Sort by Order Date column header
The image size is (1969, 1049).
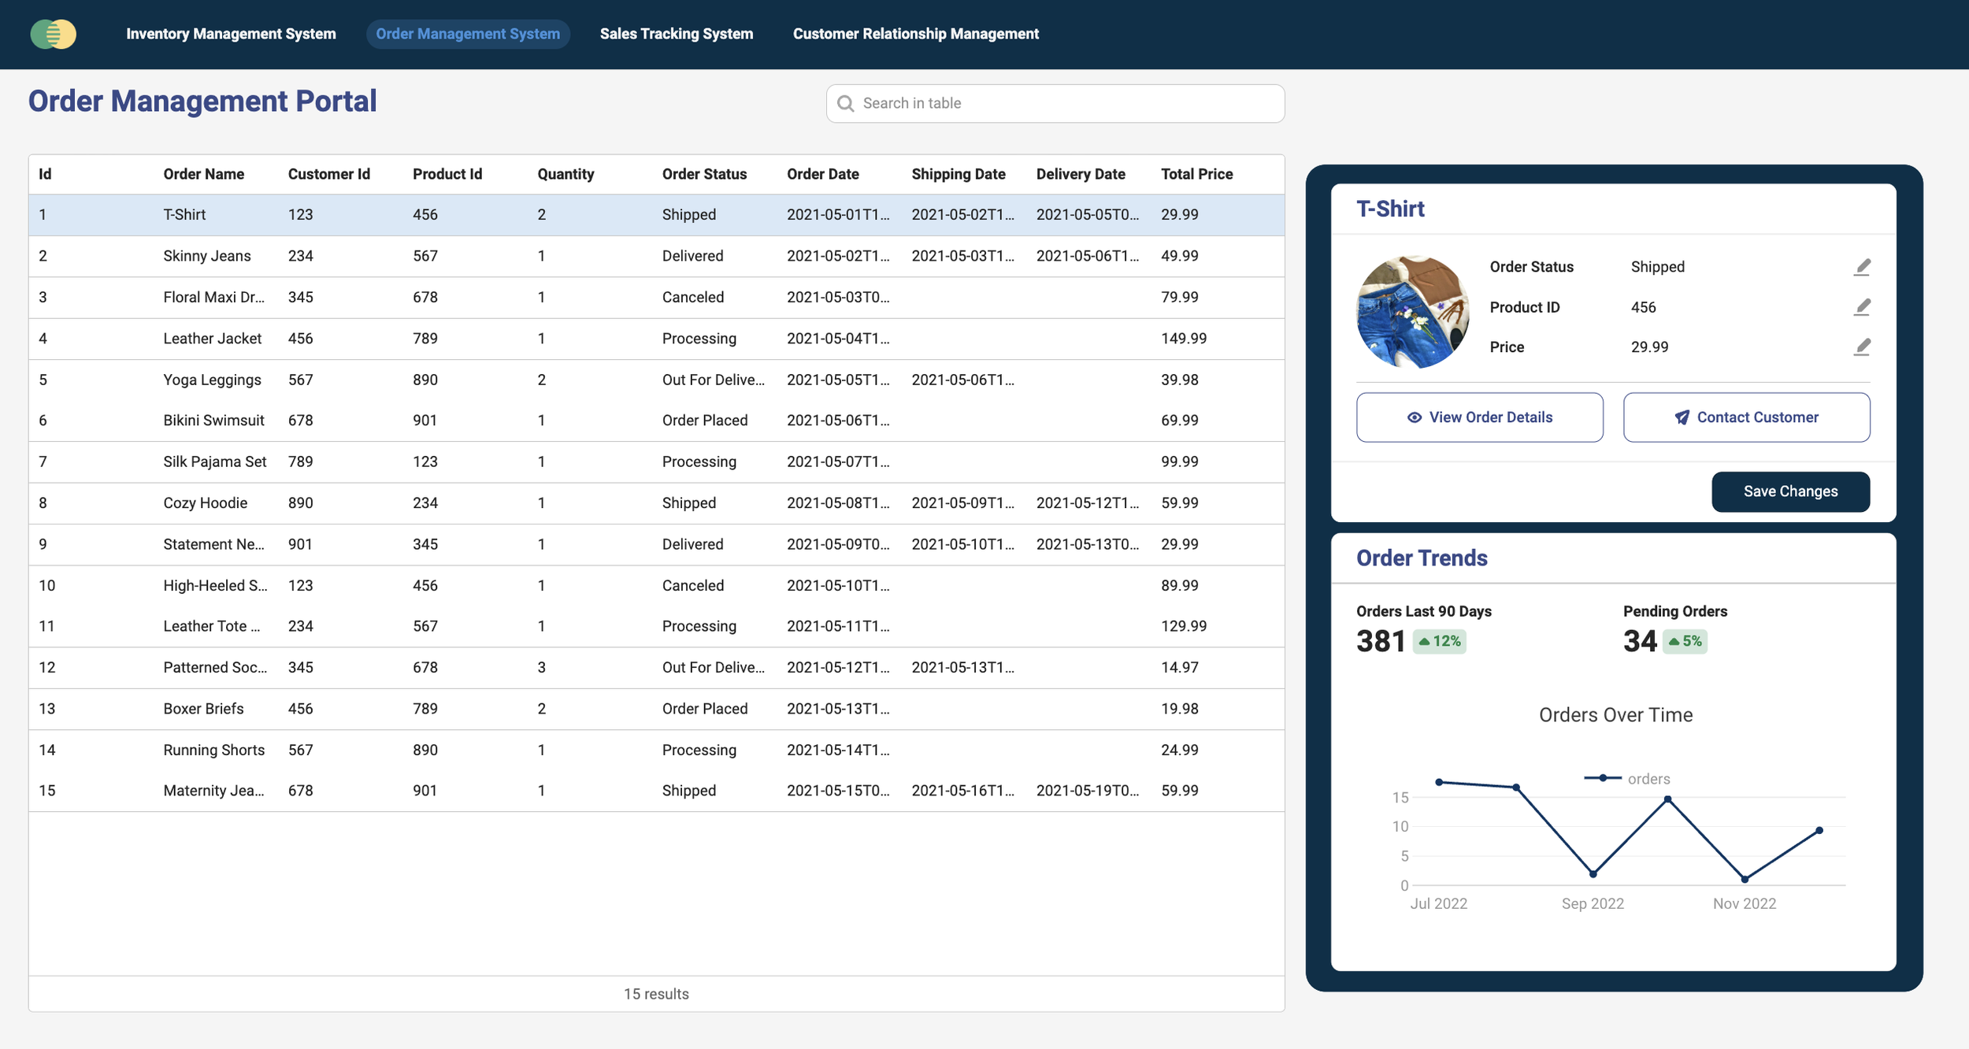point(822,174)
